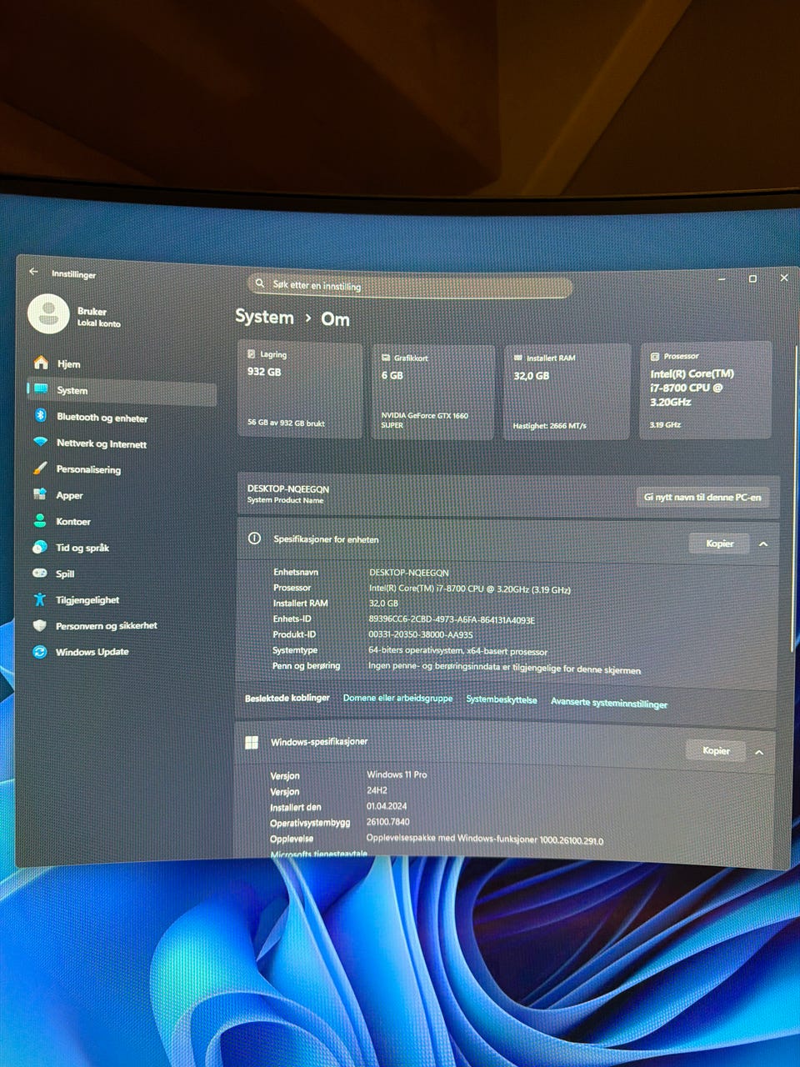The width and height of the screenshot is (800, 1067).
Task: Click DESKTOP-NQEEGQN device name header
Action: coord(288,488)
